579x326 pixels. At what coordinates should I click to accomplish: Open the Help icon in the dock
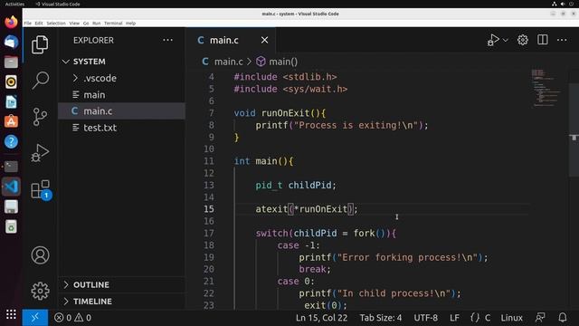pos(11,141)
